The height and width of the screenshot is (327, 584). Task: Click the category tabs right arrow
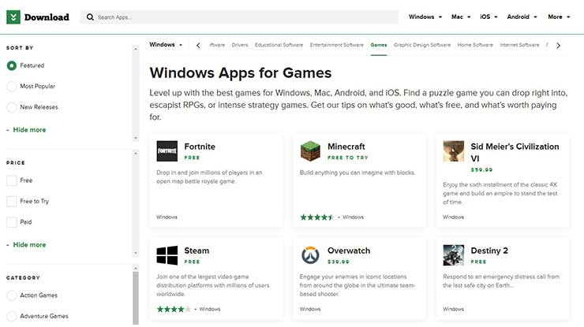click(558, 46)
